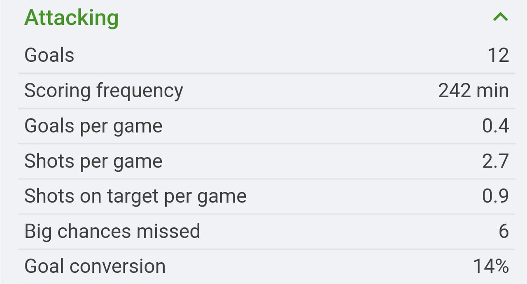
Task: Tap the 2.7 shots per game value
Action: click(x=496, y=161)
